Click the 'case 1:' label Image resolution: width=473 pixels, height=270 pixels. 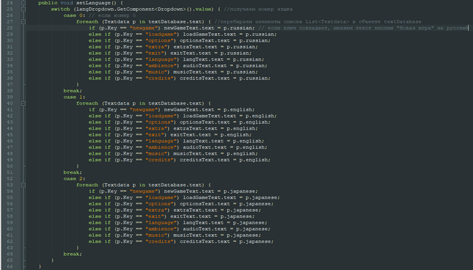[x=74, y=97]
